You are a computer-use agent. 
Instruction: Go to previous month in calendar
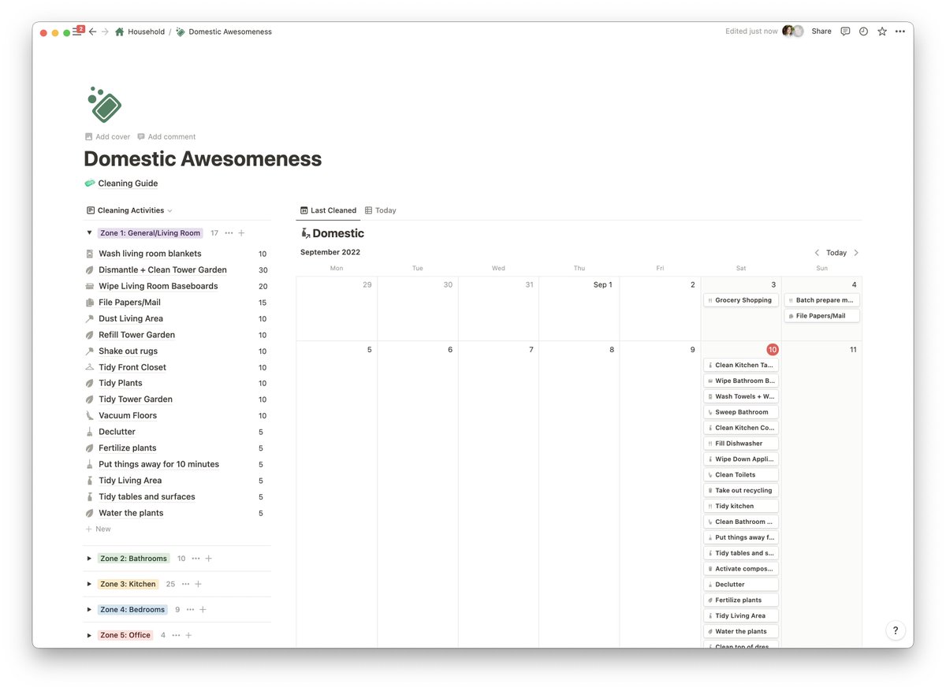click(x=817, y=253)
